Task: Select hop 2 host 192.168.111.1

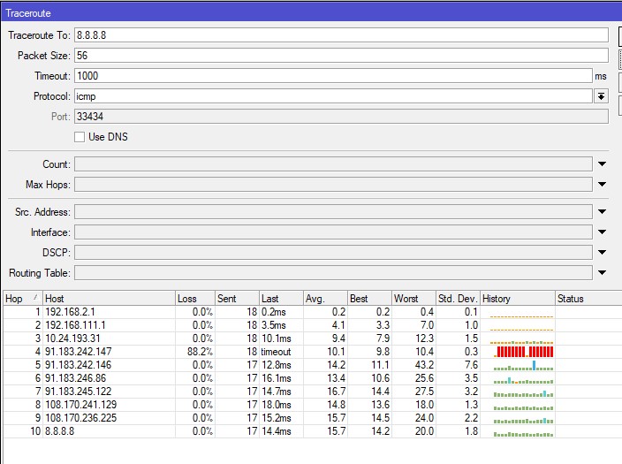Action: [75, 325]
